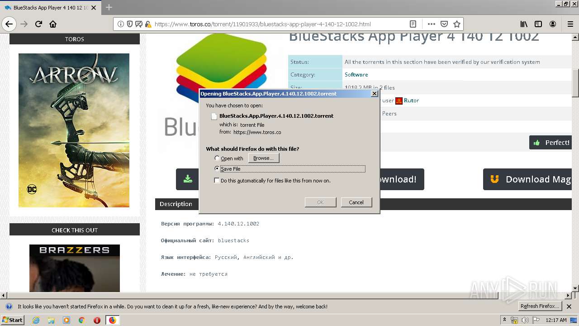Click the Download Magnet button
579x326 pixels.
528,179
